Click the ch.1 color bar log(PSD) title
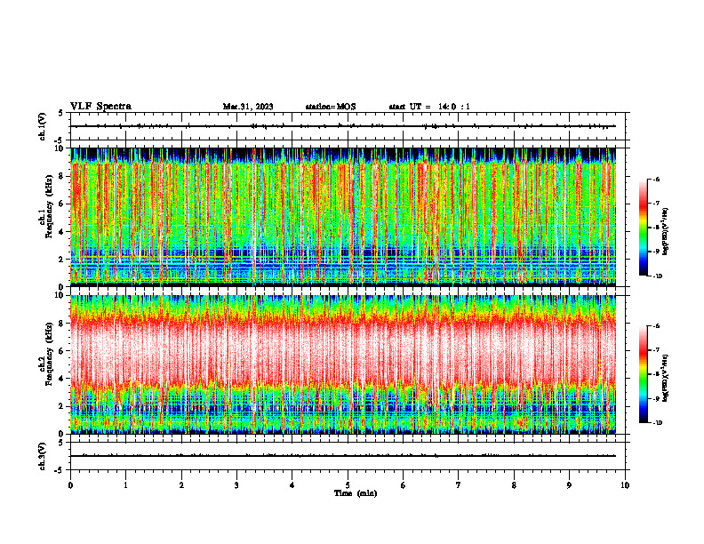The height and width of the screenshot is (544, 704). [x=666, y=232]
